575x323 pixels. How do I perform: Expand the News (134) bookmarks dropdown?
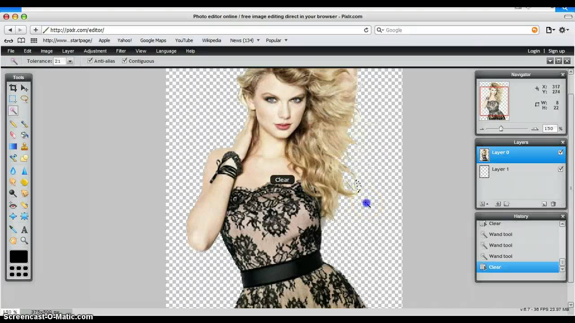[x=258, y=40]
